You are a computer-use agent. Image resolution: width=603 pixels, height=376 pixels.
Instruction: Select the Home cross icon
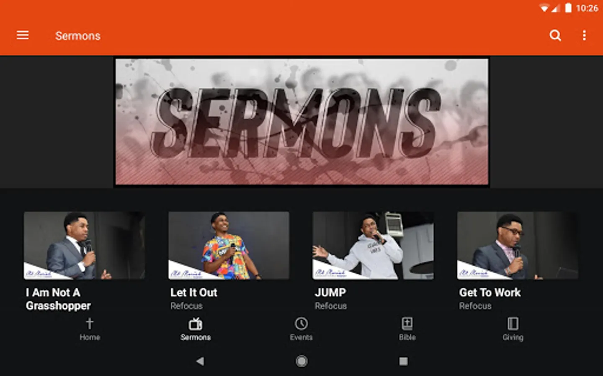[90, 324]
